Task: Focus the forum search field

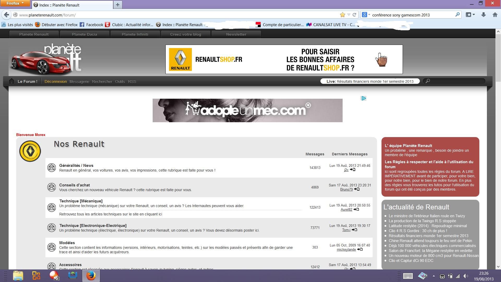Action: [454, 81]
